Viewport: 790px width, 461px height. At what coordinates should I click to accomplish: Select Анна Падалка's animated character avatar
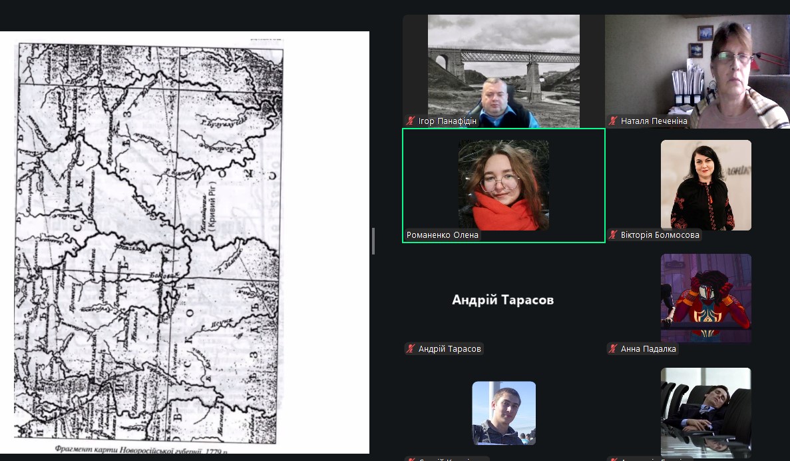[705, 298]
